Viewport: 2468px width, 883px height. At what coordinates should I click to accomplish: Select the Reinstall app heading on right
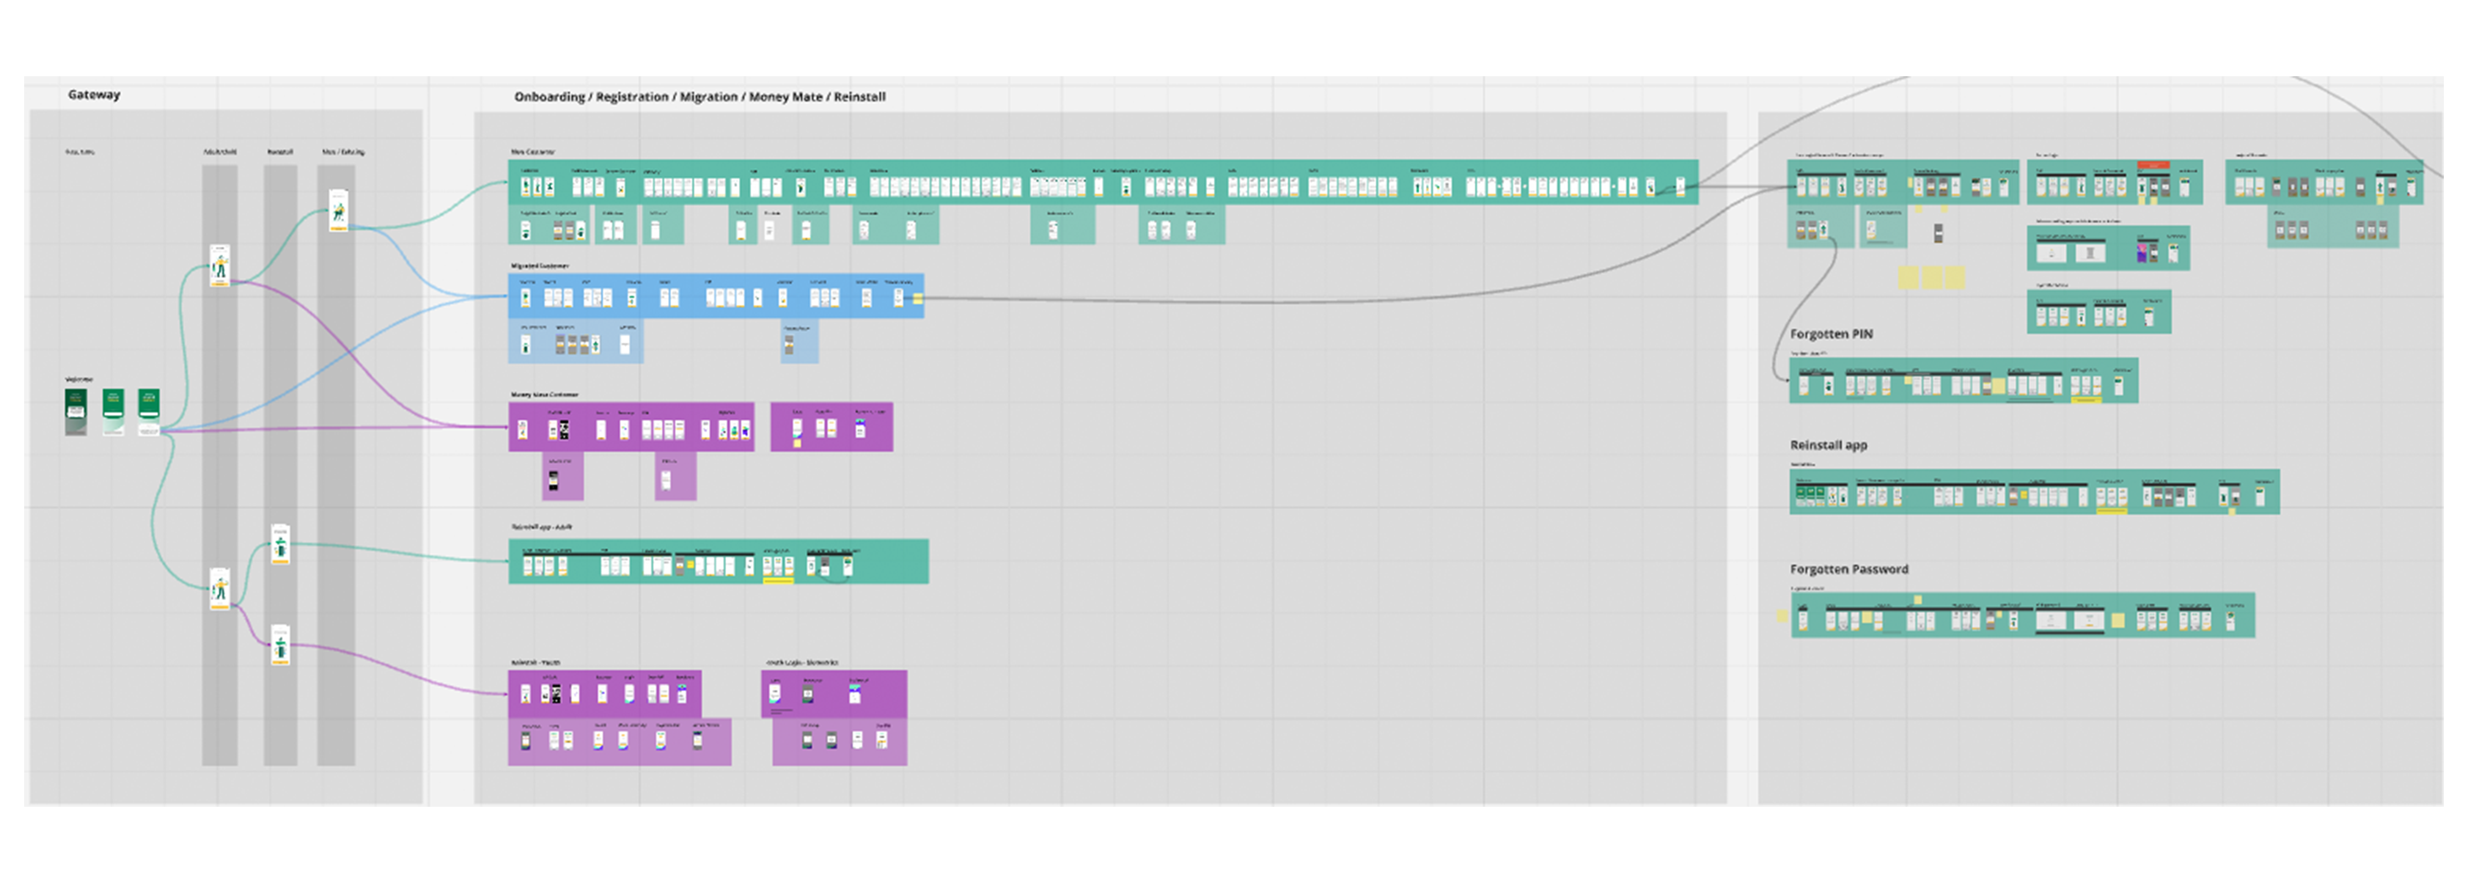pyautogui.click(x=1828, y=445)
